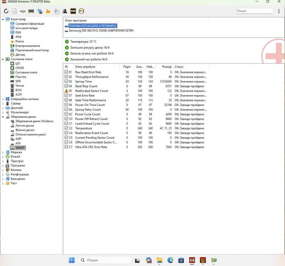This screenshot has width=285, height=266.
Task: Uncheck the Raw Read Error Rate checkbox
Action: click(66, 72)
